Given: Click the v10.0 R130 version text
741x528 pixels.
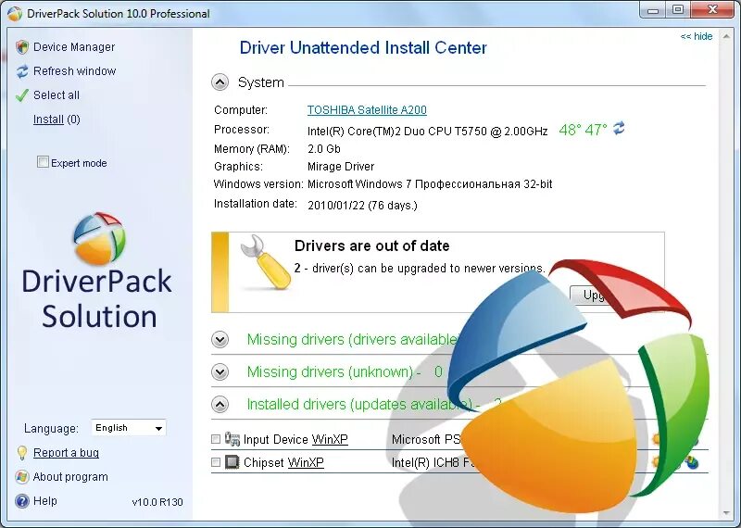Looking at the screenshot, I should [x=157, y=502].
